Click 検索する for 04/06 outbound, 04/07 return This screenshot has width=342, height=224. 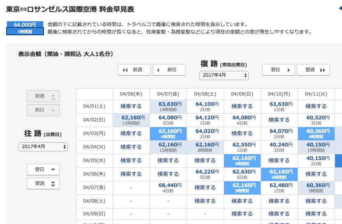168,174
